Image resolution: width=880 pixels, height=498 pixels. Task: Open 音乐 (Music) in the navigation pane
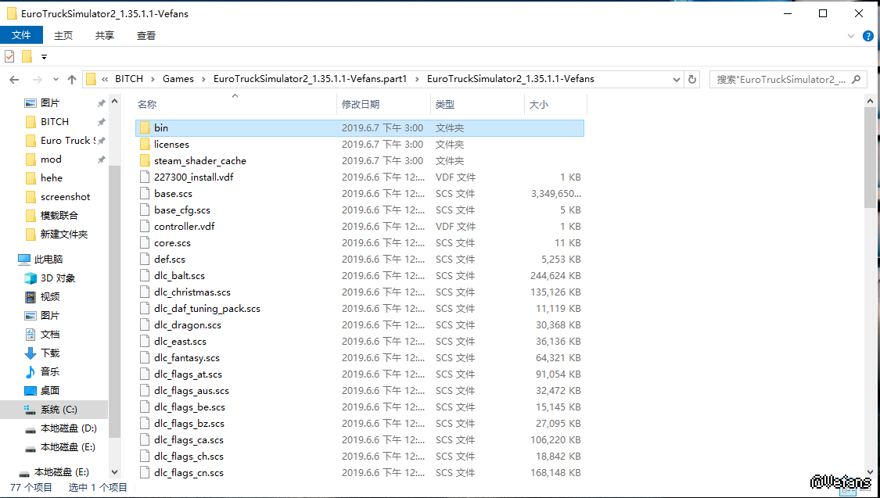click(x=50, y=371)
